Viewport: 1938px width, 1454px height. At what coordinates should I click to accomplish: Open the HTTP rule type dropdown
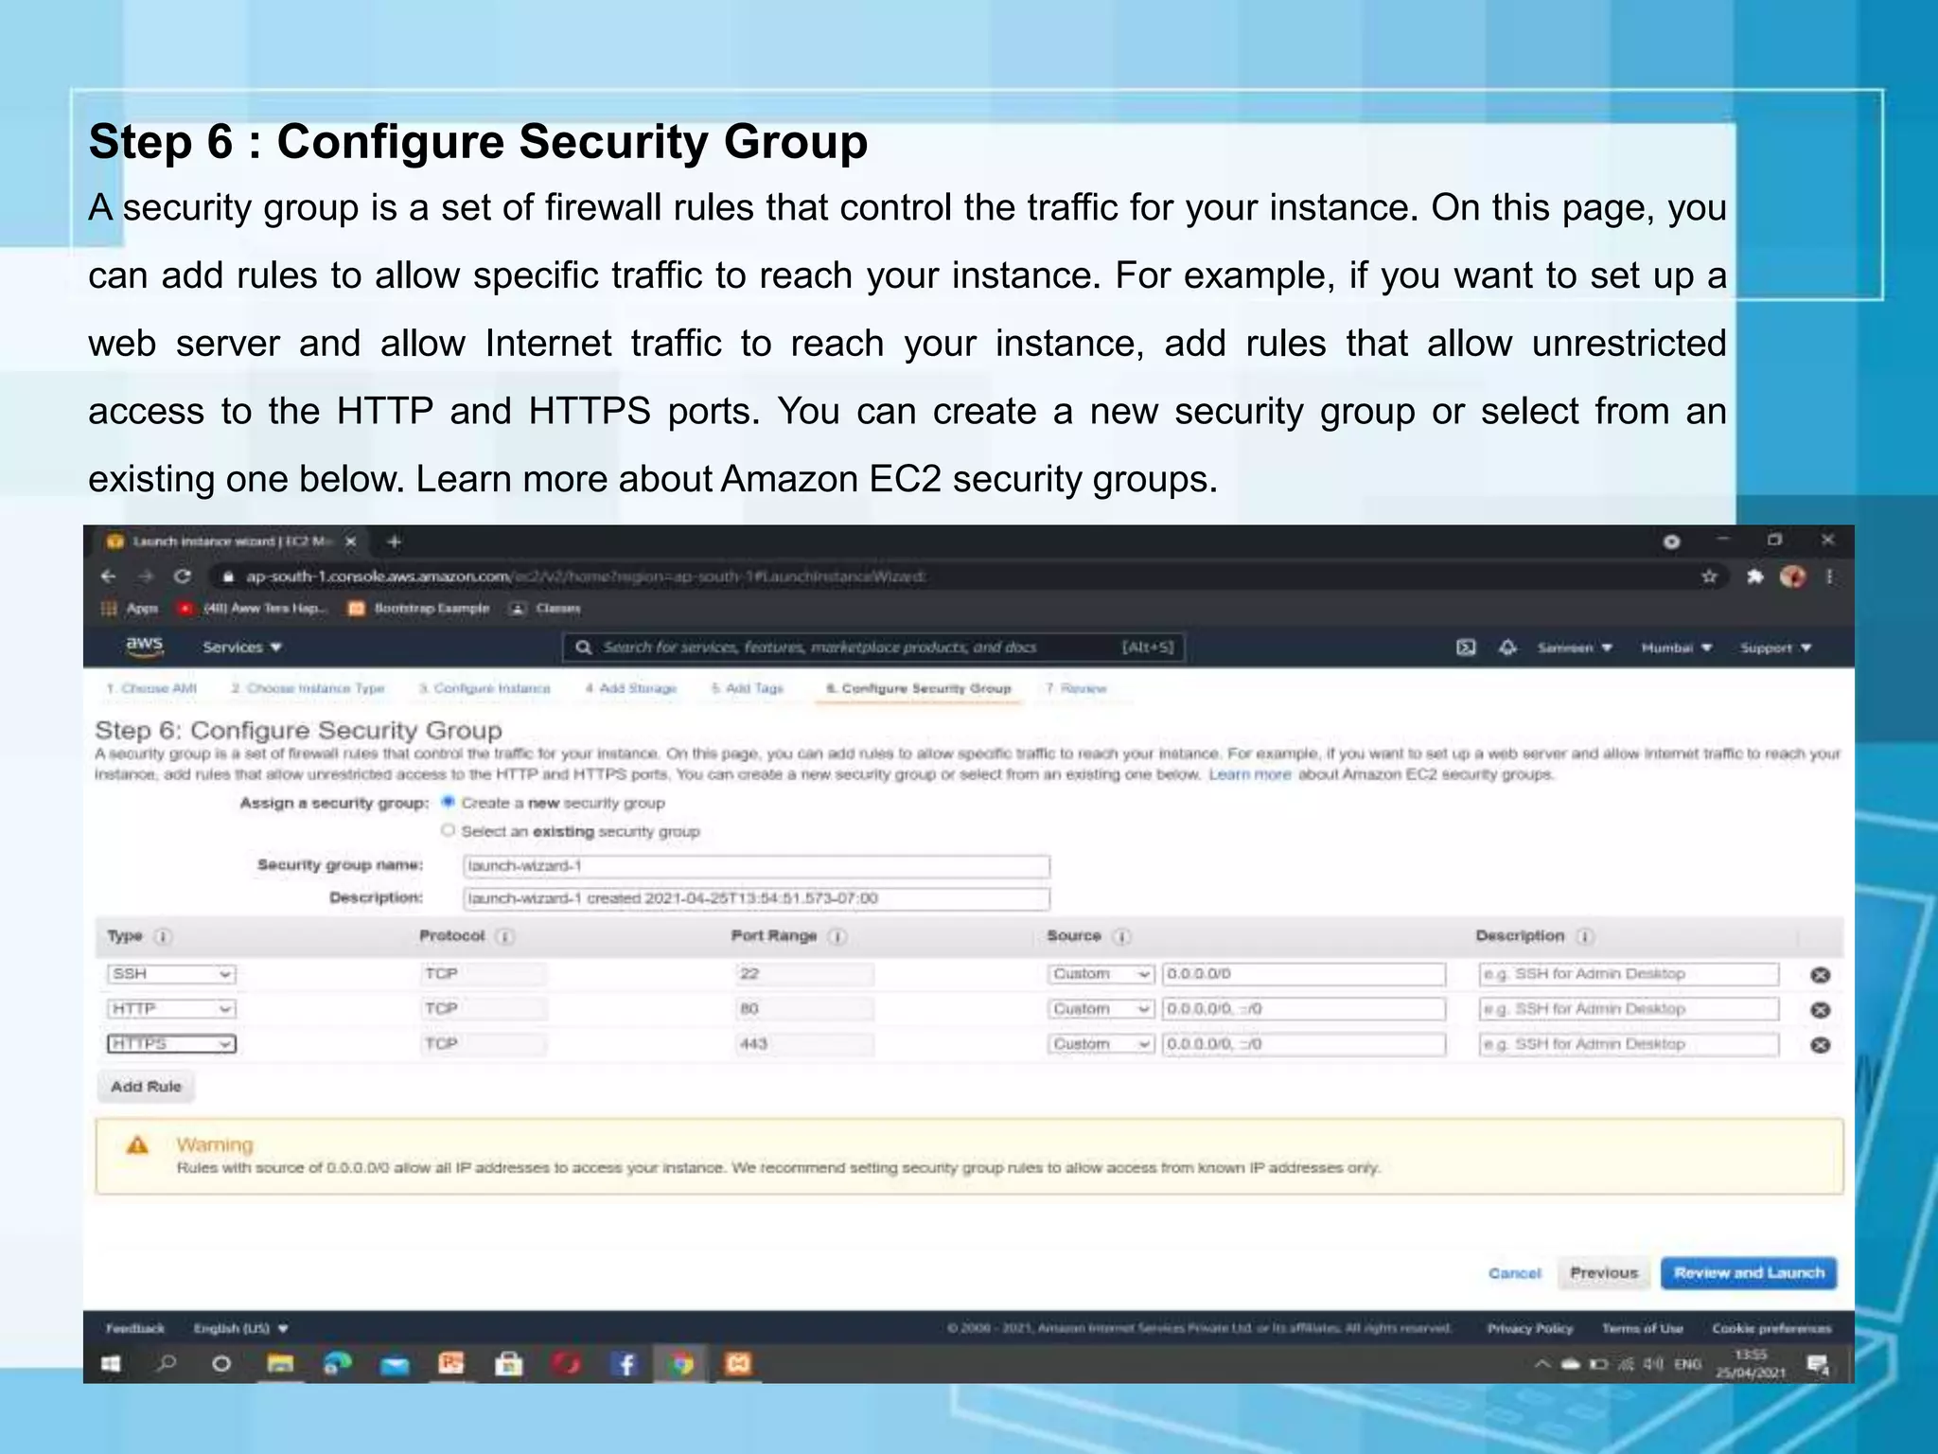coord(171,1009)
